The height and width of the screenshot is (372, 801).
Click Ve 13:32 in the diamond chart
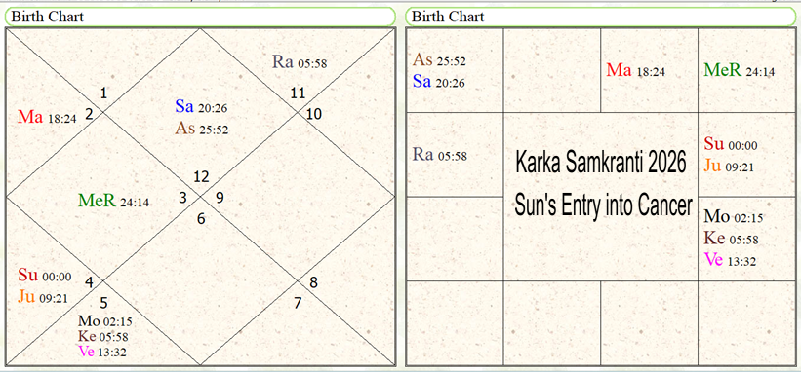[102, 352]
